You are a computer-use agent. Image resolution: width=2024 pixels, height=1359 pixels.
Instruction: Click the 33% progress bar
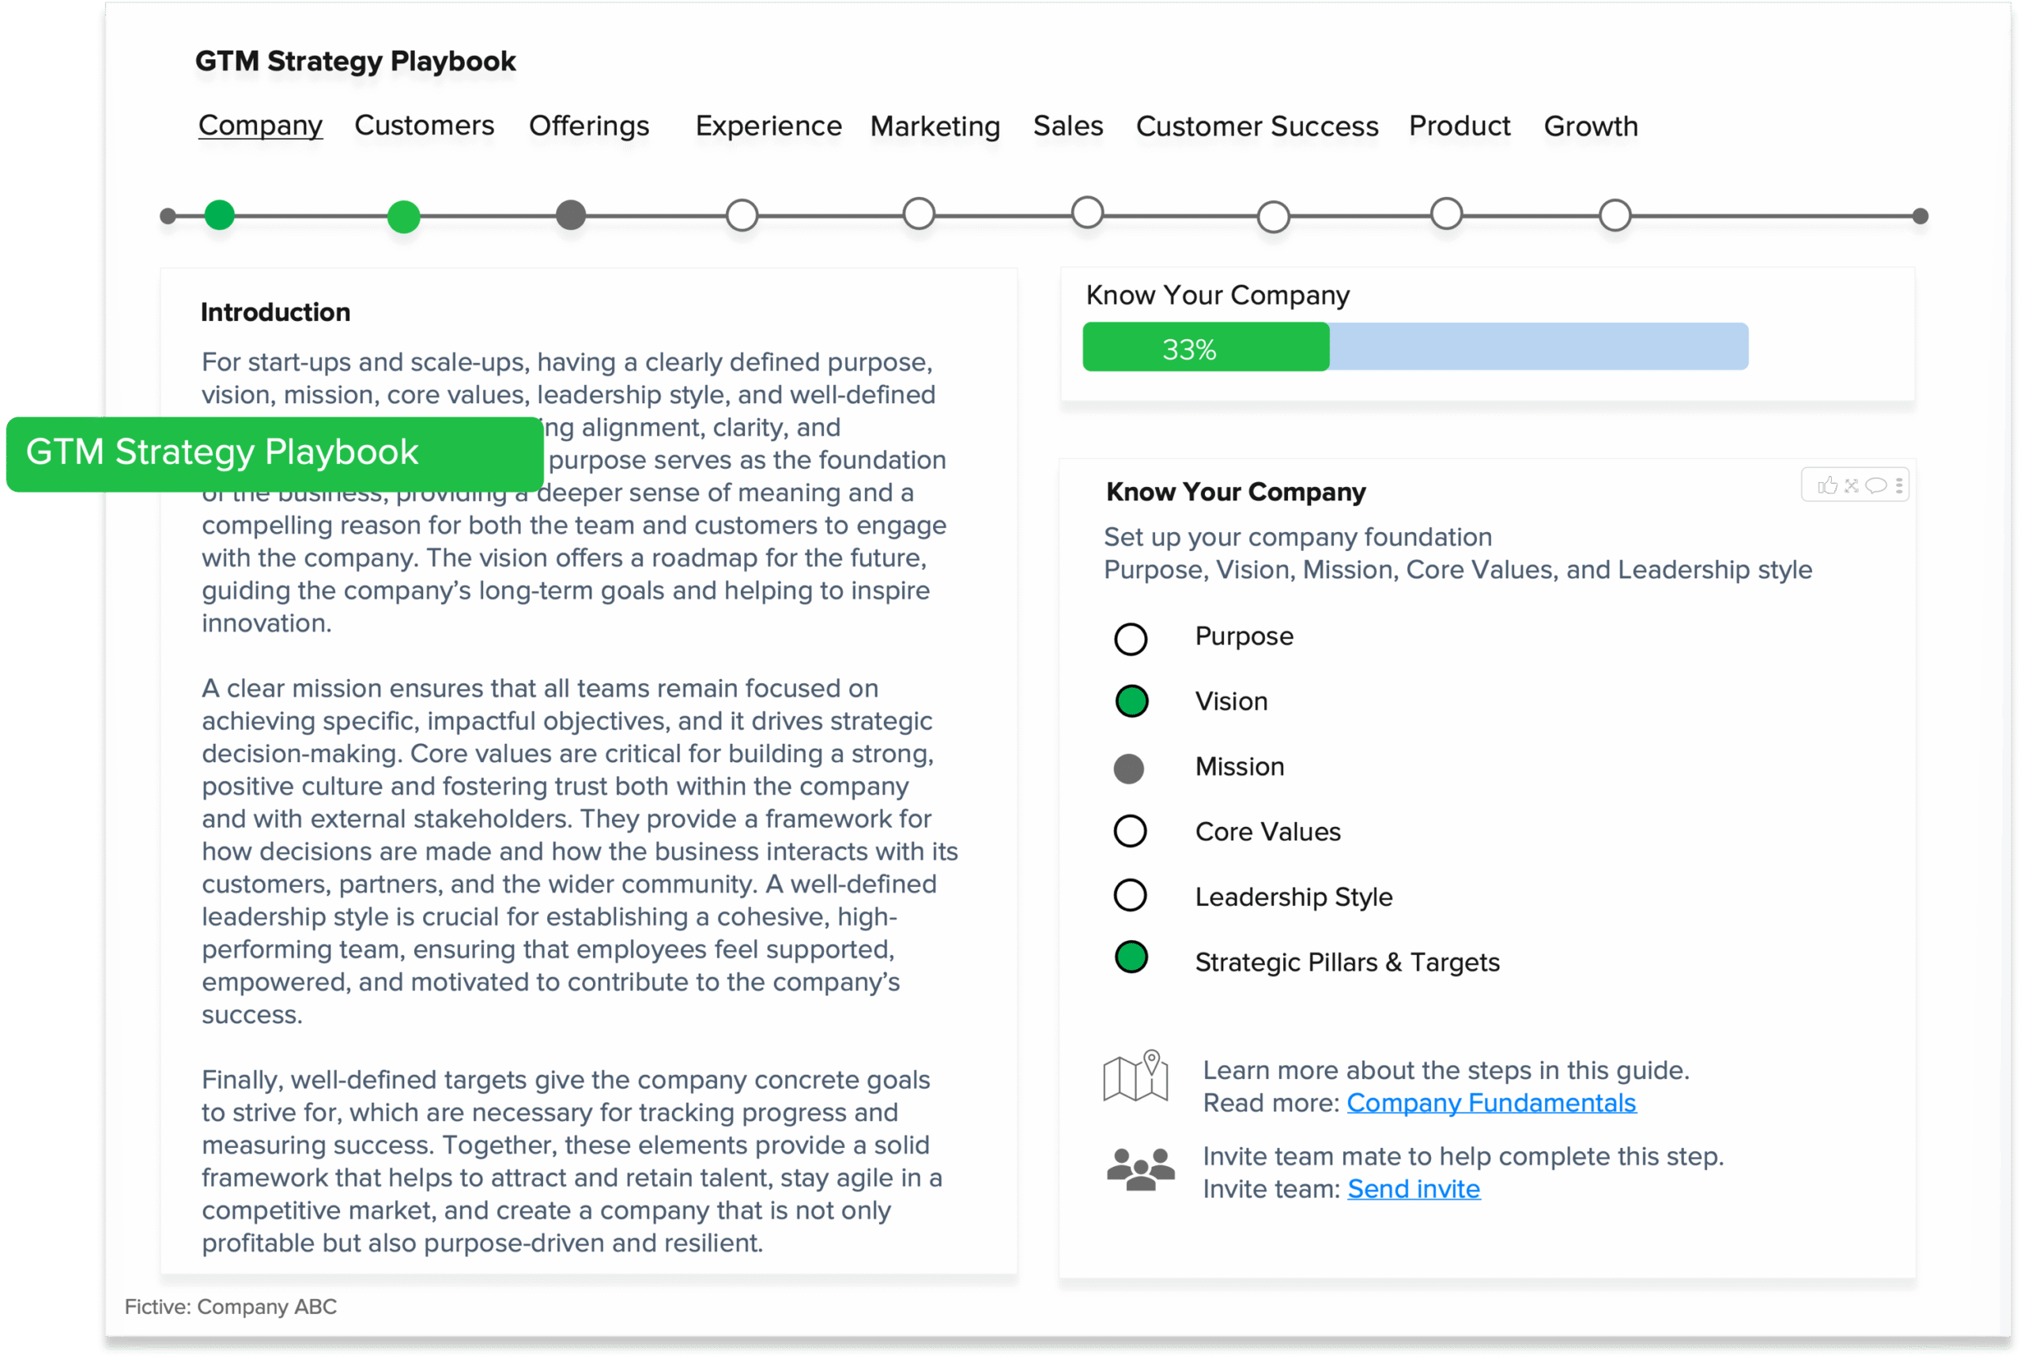click(x=1414, y=348)
